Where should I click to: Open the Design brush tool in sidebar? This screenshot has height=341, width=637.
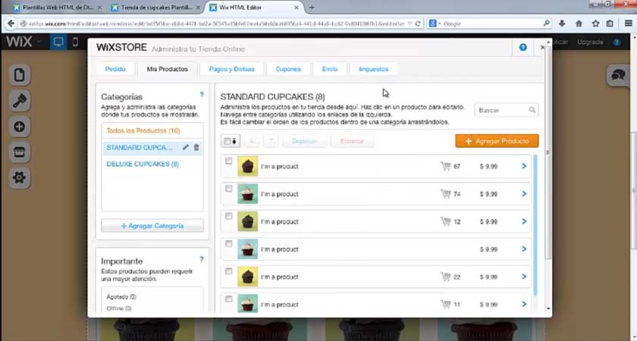[20, 101]
